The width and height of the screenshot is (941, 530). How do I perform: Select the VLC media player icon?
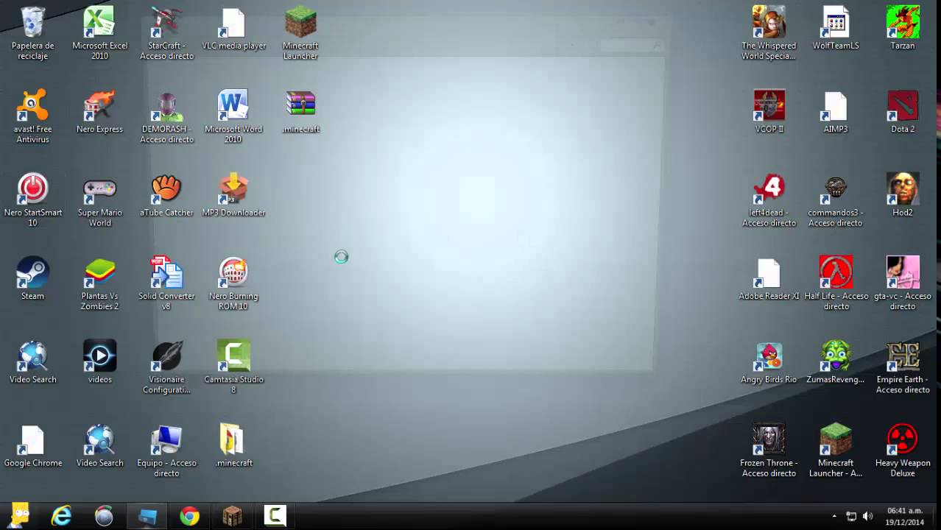click(x=233, y=22)
